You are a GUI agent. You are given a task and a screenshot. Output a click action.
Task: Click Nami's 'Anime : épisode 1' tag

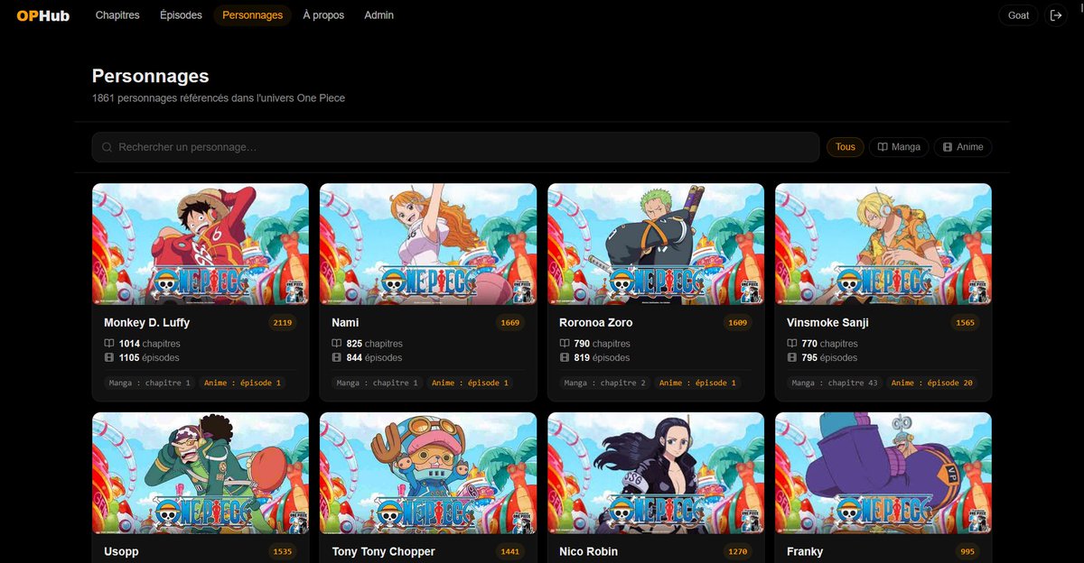coord(470,383)
